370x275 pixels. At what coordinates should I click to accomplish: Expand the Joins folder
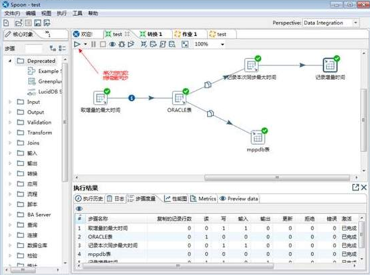click(10, 143)
